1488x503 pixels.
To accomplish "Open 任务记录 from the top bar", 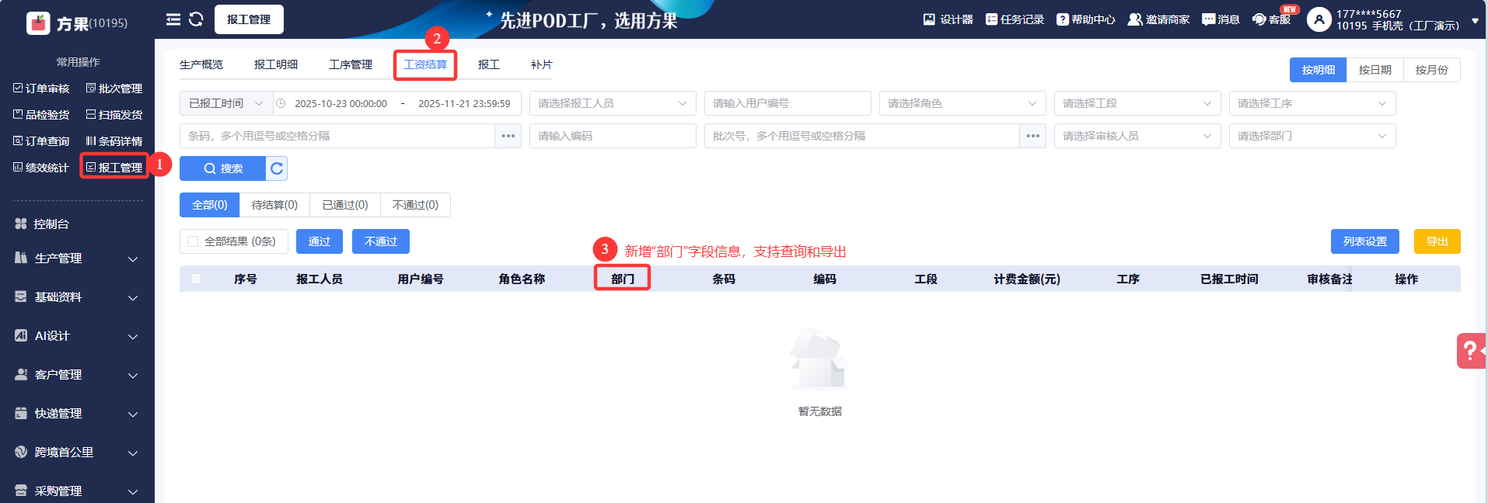I will pyautogui.click(x=1015, y=19).
